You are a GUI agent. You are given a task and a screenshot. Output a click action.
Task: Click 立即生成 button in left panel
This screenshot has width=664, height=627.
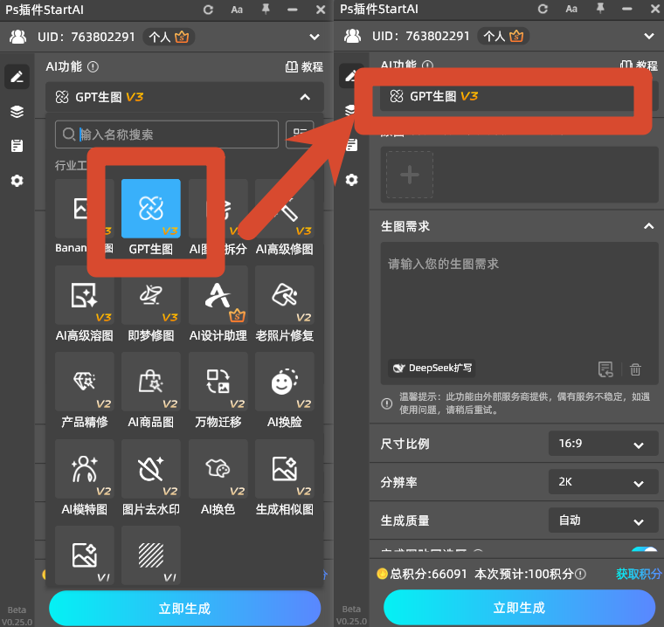184,609
